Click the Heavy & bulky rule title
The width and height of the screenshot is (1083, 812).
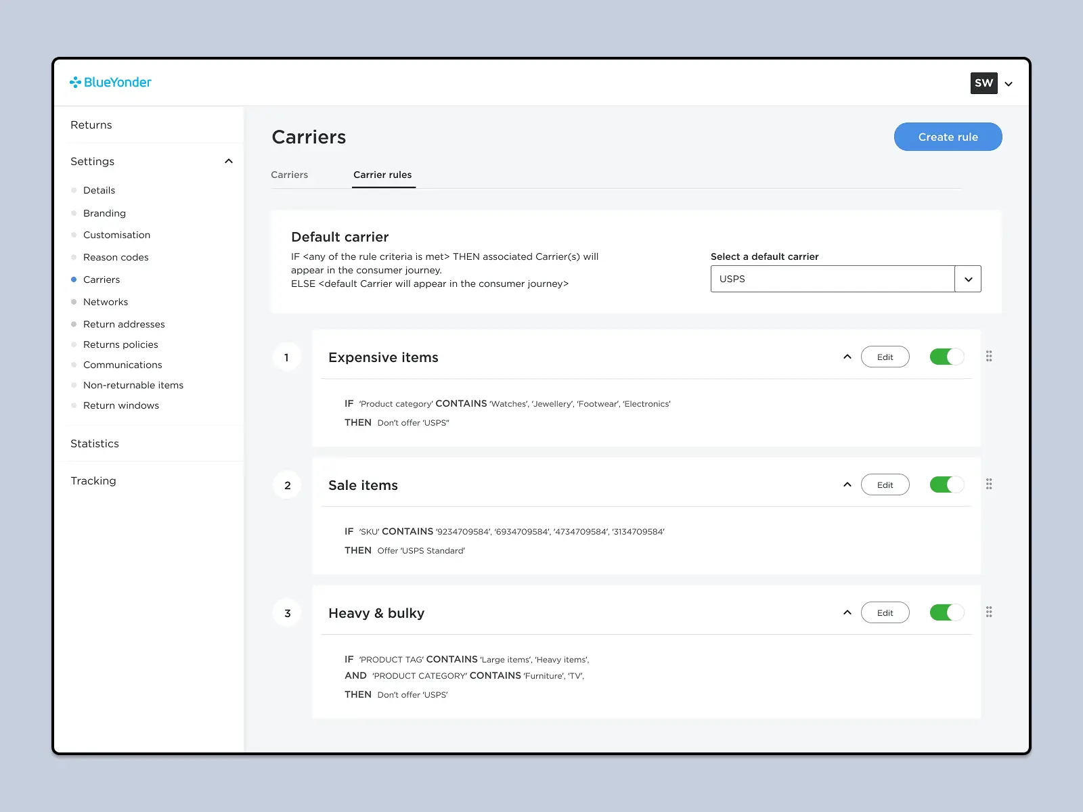(376, 613)
